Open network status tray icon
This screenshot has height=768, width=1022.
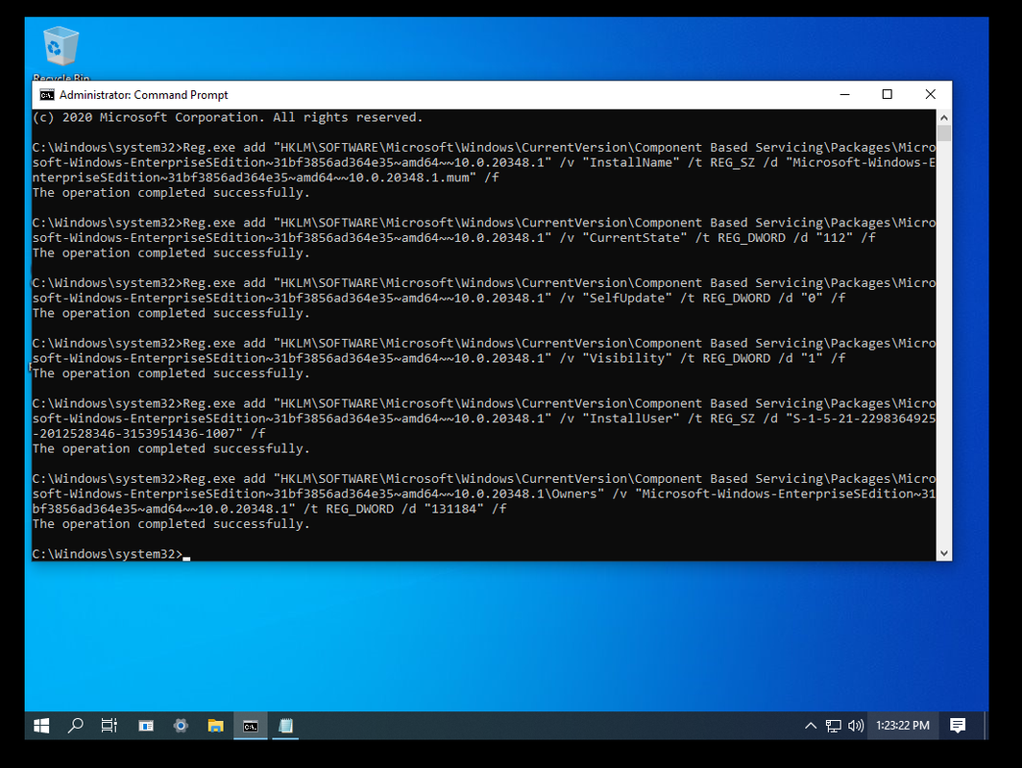pos(833,726)
